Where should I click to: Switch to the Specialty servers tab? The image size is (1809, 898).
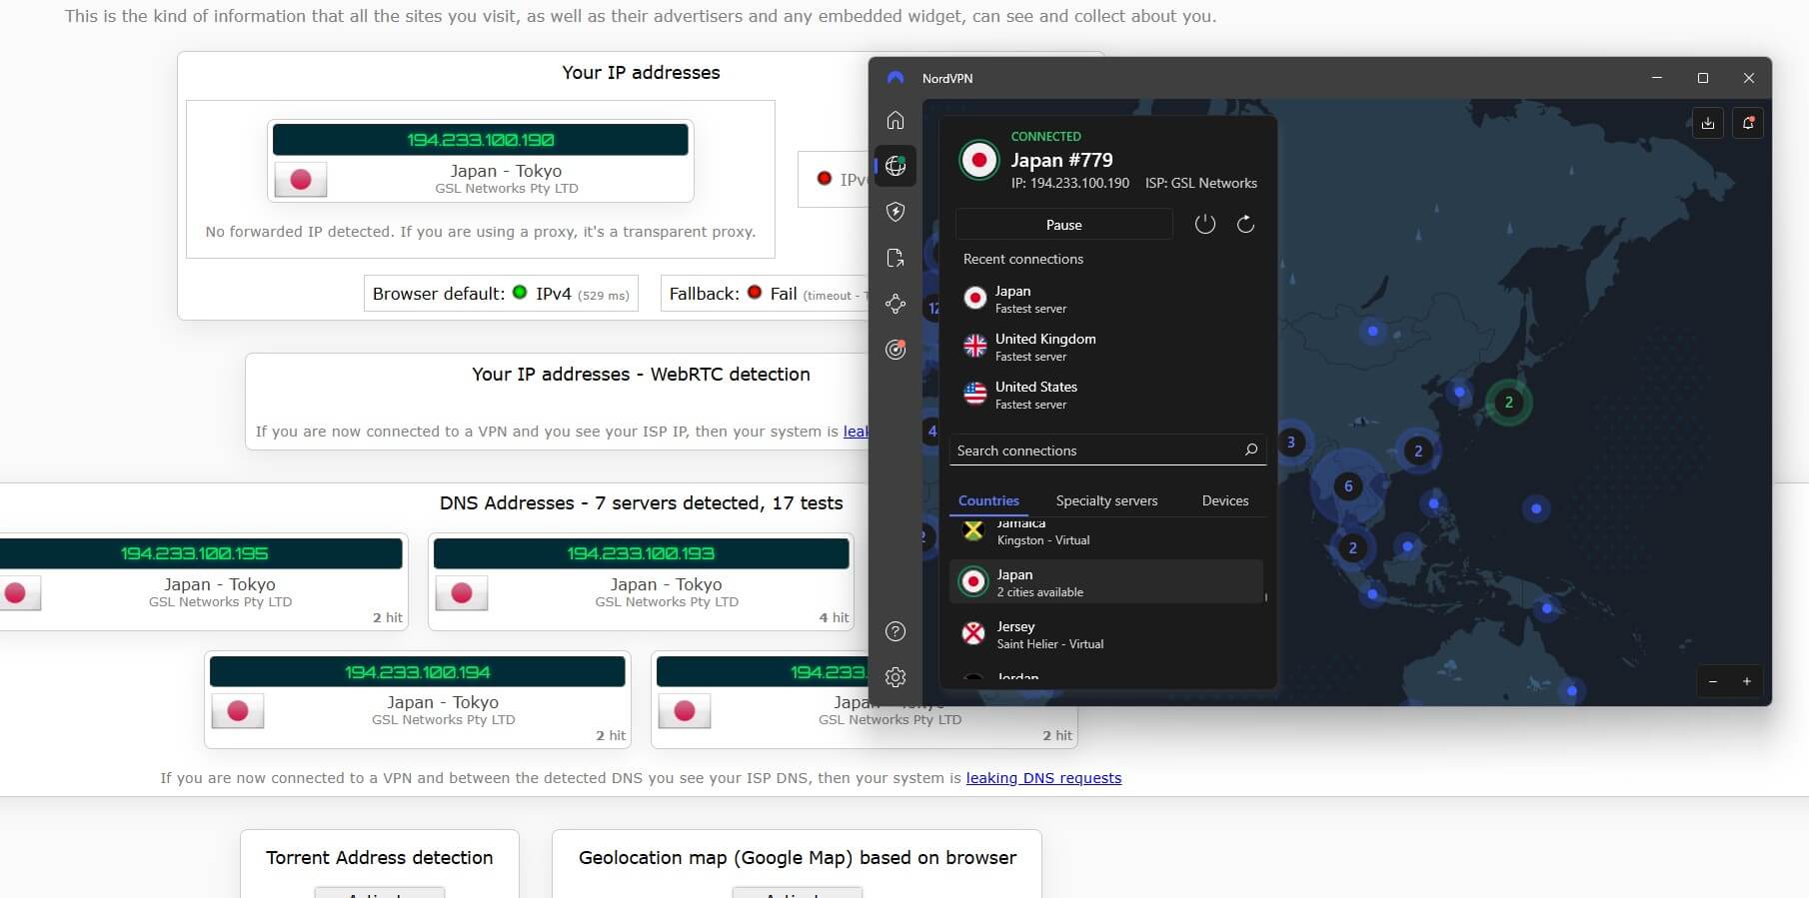(1106, 500)
